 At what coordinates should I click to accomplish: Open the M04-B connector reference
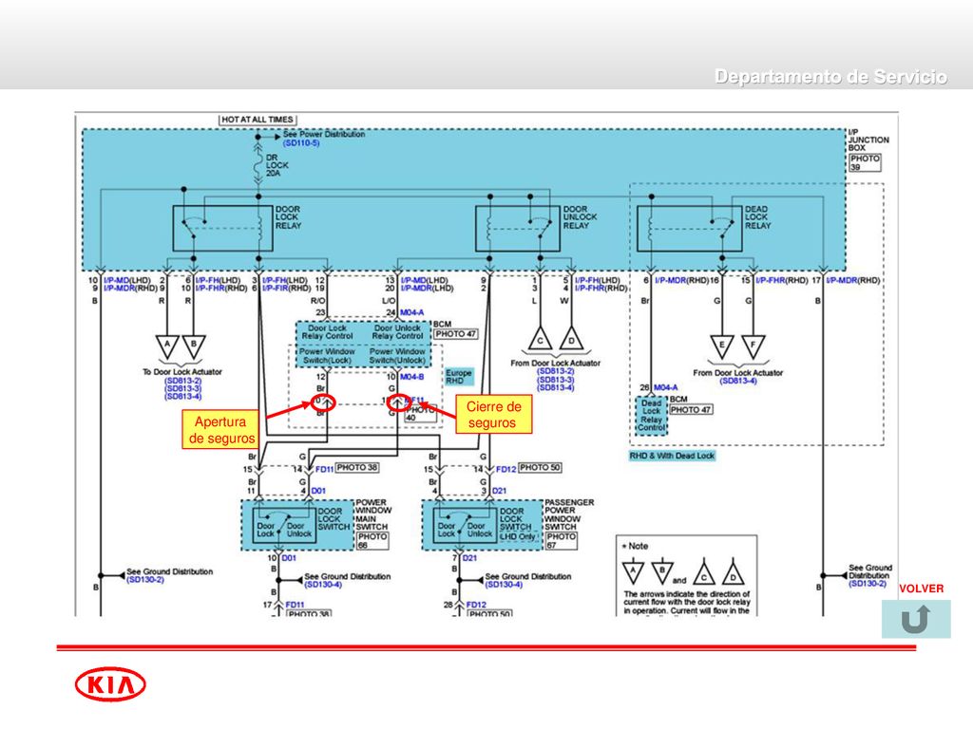[x=412, y=377]
